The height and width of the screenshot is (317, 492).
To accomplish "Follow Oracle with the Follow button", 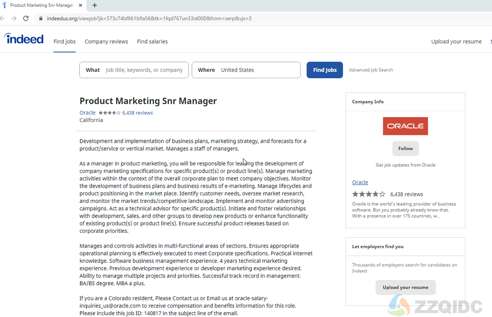I will tap(406, 149).
